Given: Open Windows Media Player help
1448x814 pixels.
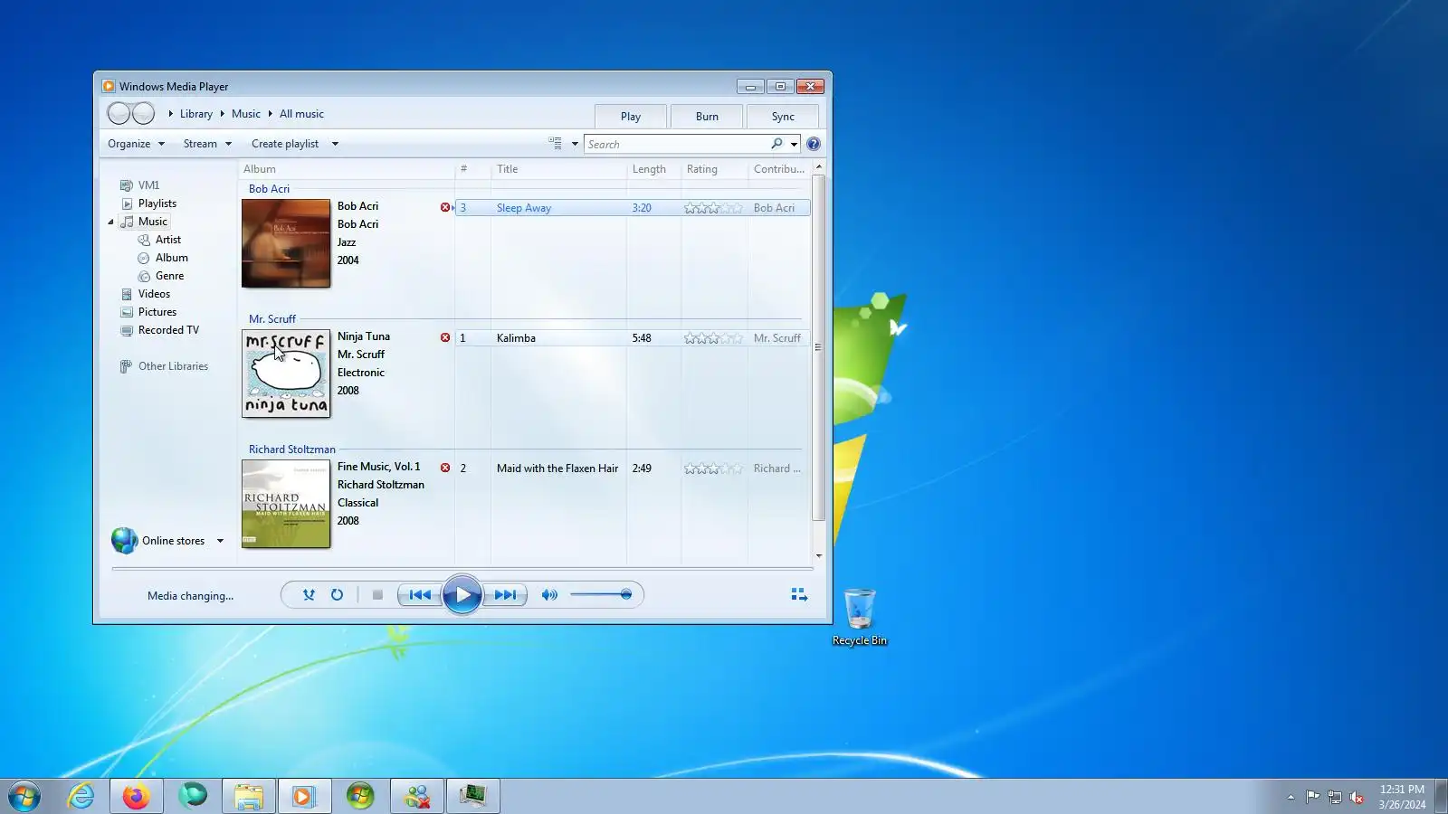Looking at the screenshot, I should pyautogui.click(x=814, y=144).
